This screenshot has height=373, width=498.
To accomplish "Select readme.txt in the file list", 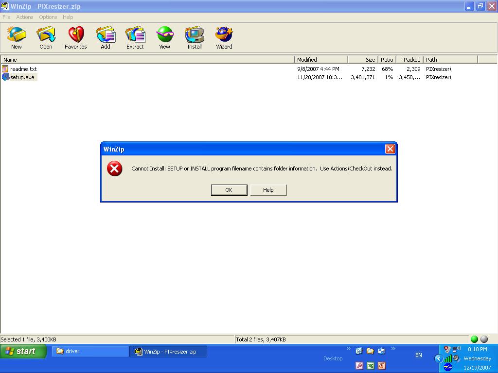I will click(x=23, y=69).
